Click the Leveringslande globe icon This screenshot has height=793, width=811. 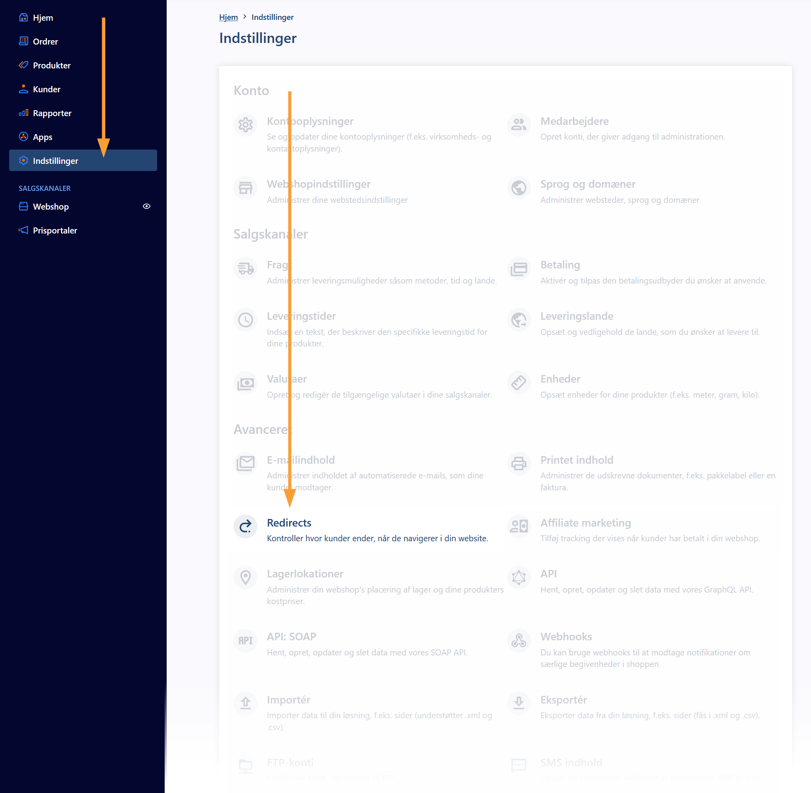(x=519, y=320)
